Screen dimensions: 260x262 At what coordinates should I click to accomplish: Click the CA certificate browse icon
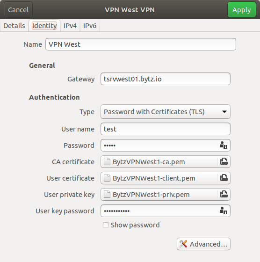[x=224, y=161]
